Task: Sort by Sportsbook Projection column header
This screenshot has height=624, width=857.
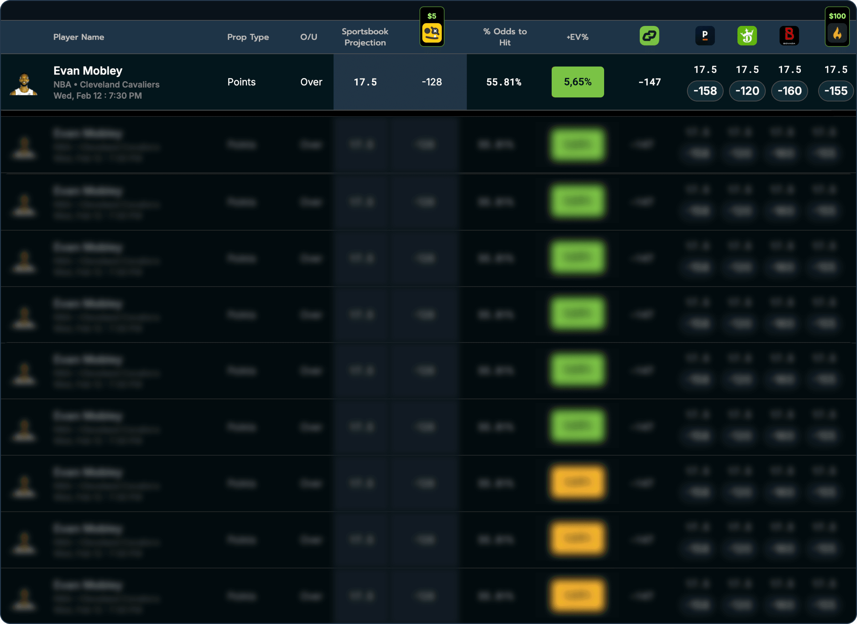Action: 365,37
